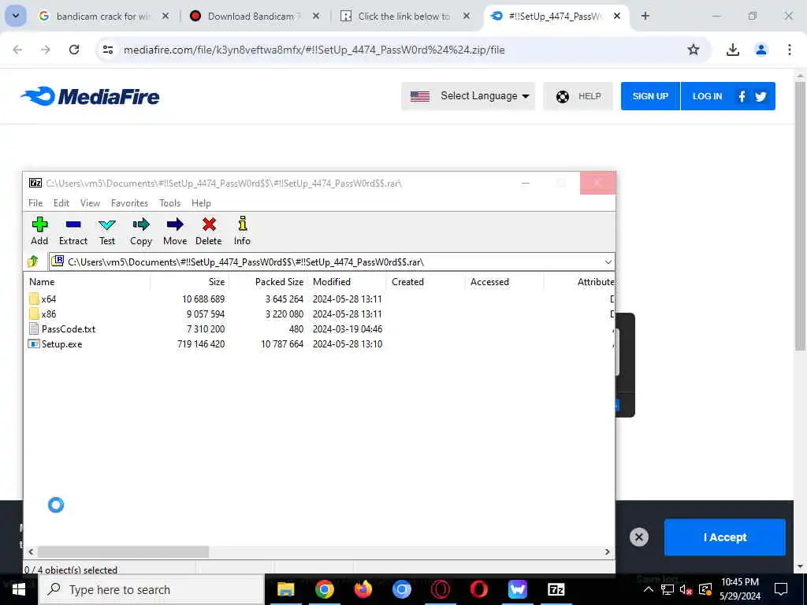Close the Download Bandicam tab
Image resolution: width=807 pixels, height=605 pixels.
point(316,17)
